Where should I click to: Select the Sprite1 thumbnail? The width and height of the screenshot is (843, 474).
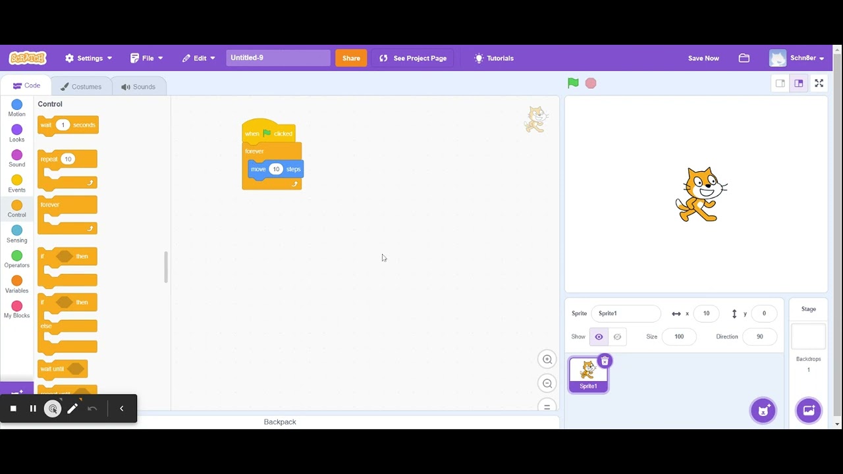tap(588, 375)
